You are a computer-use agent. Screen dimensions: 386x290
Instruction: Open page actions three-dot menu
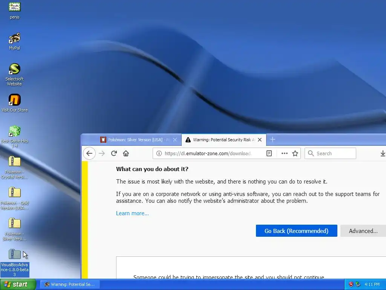coord(285,153)
